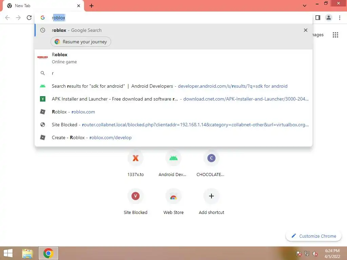Reload the page with the refresh icon
The width and height of the screenshot is (347, 260).
click(x=29, y=18)
